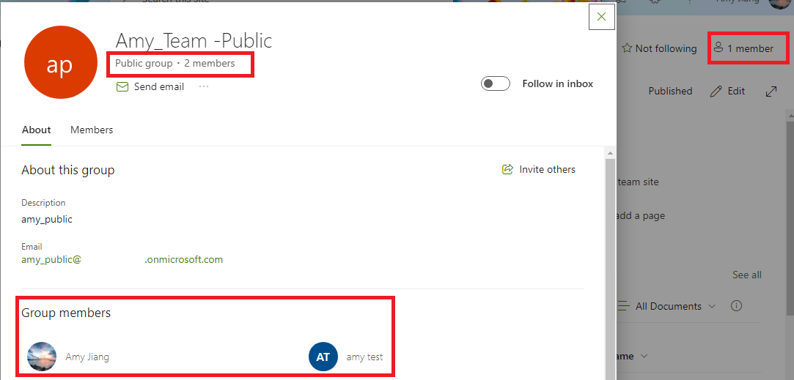Screen dimensions: 794x380
Task: Click the AT avatar for amy test
Action: (x=323, y=357)
